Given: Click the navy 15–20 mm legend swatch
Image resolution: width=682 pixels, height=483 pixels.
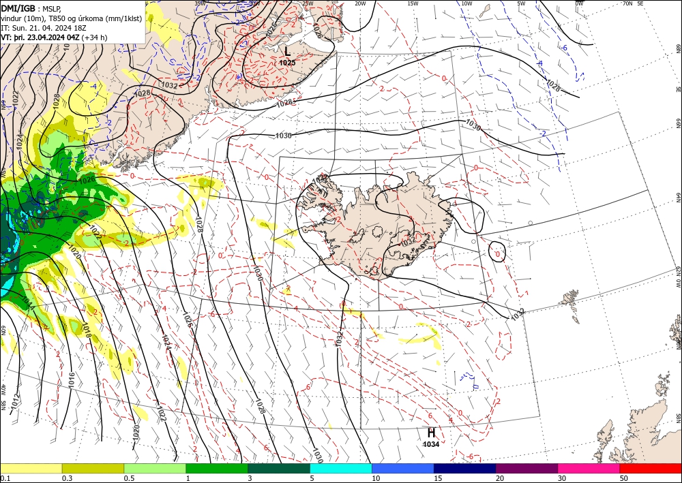Looking at the screenshot, I should (x=465, y=468).
